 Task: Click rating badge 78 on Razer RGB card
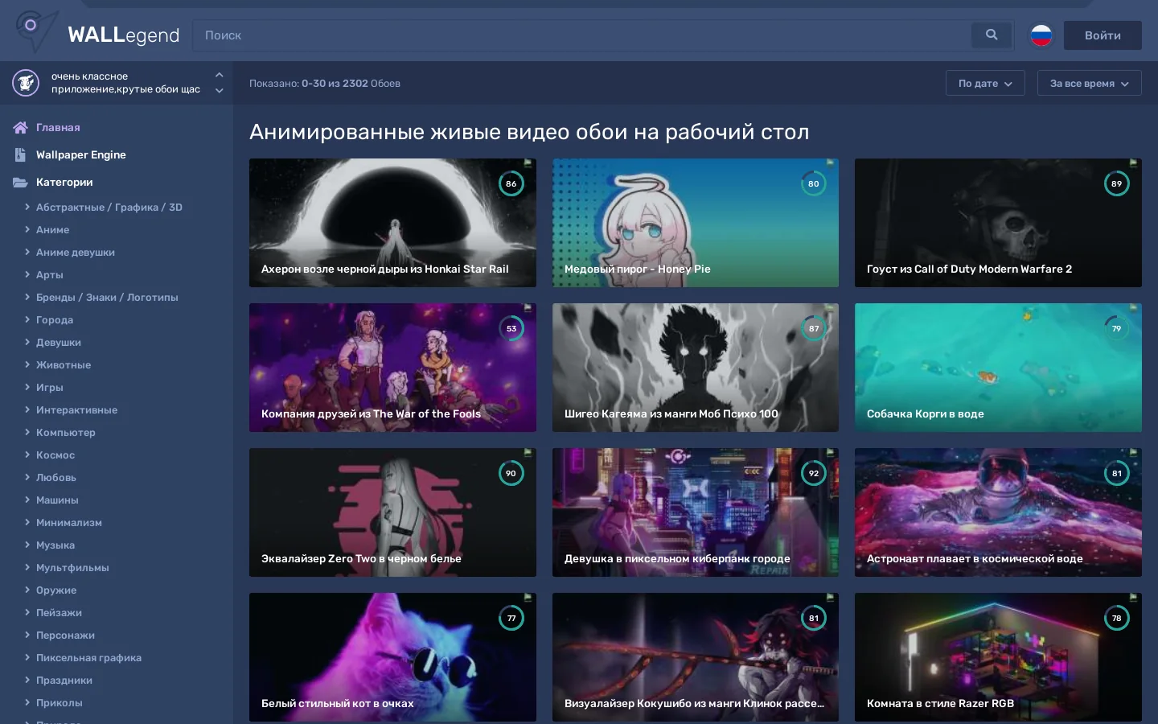(x=1117, y=618)
